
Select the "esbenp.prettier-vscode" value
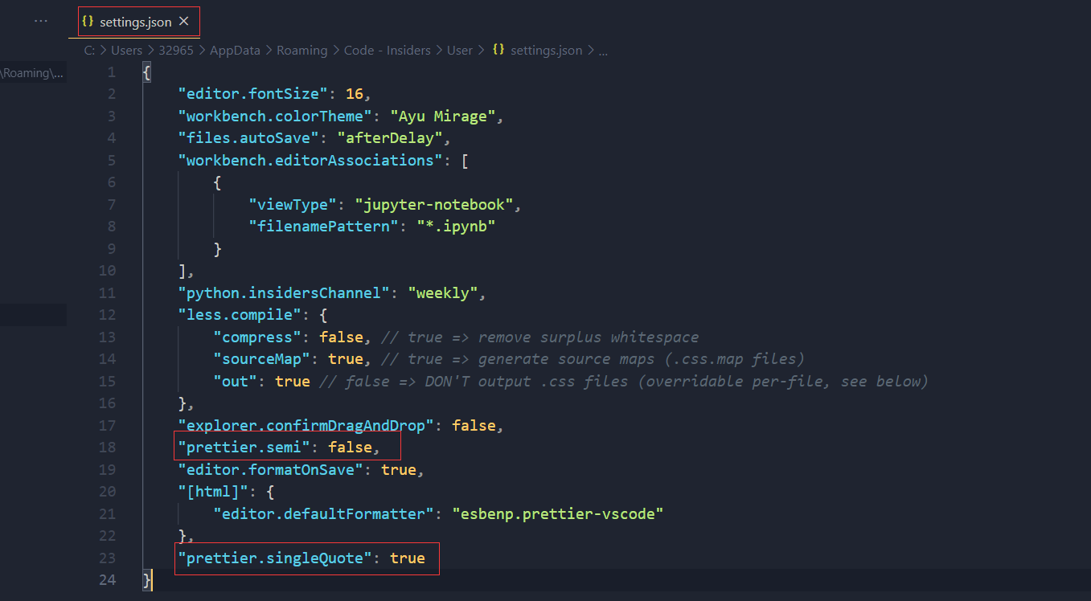pos(558,514)
